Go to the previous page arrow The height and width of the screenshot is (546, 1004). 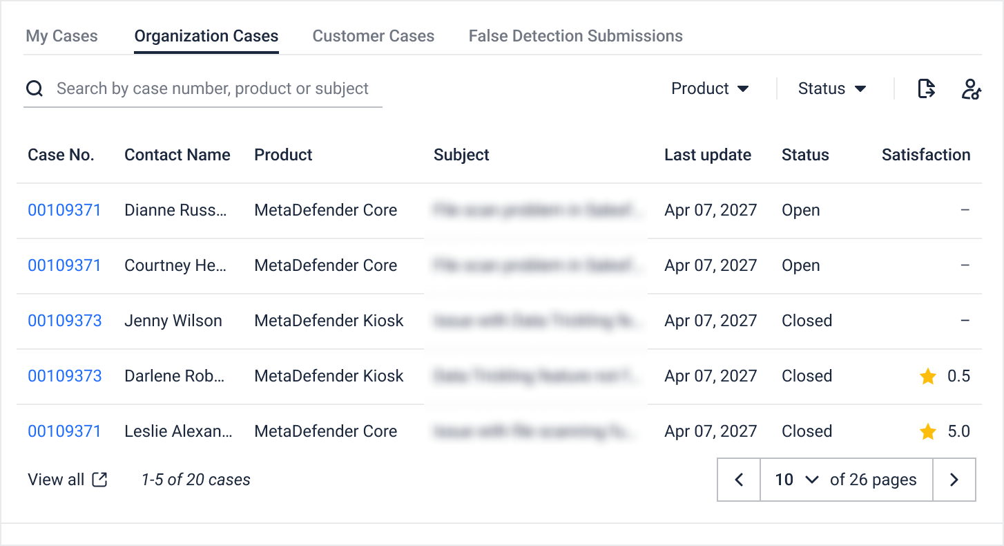click(739, 480)
